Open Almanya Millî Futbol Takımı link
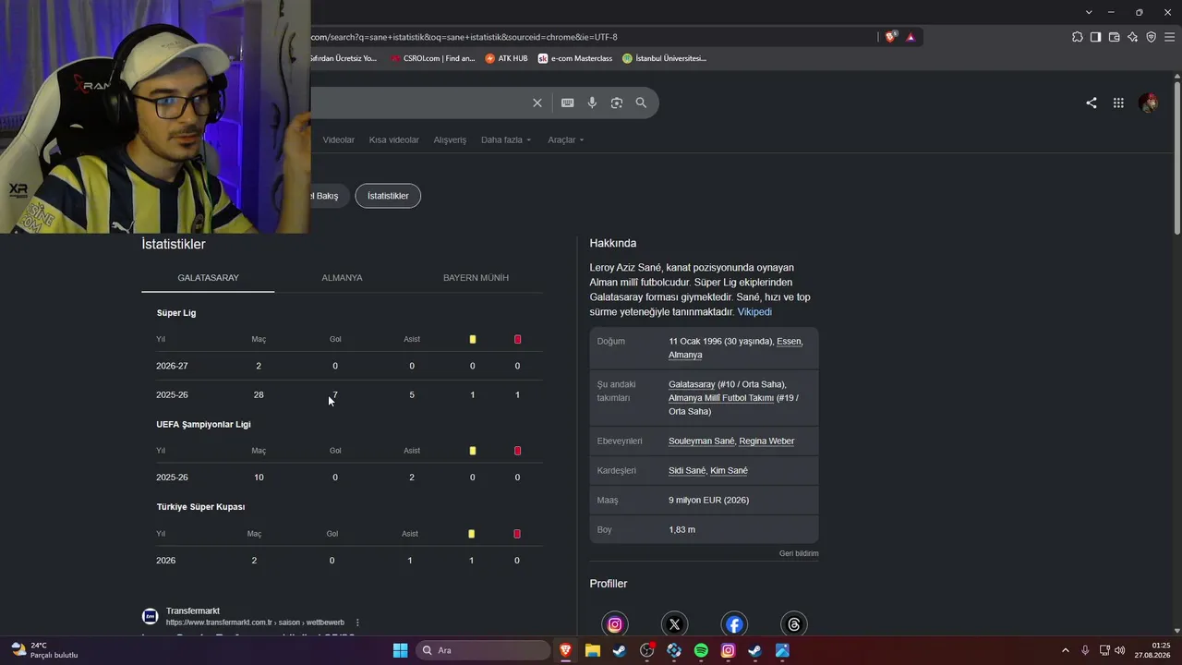The height and width of the screenshot is (665, 1182). (721, 398)
